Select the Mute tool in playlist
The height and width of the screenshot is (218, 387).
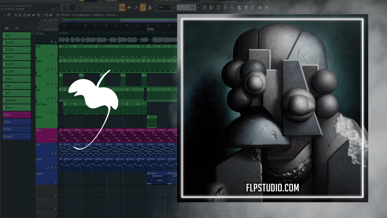coord(29,15)
